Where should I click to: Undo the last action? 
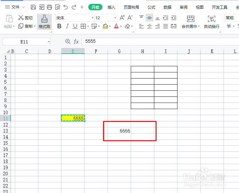[x=66, y=7]
